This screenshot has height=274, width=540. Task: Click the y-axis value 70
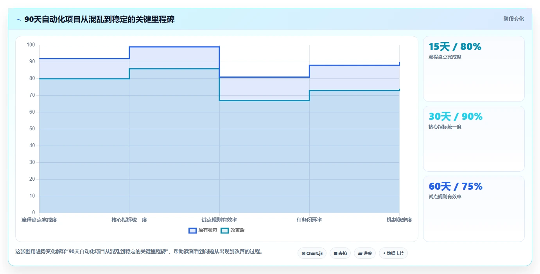tap(32, 95)
